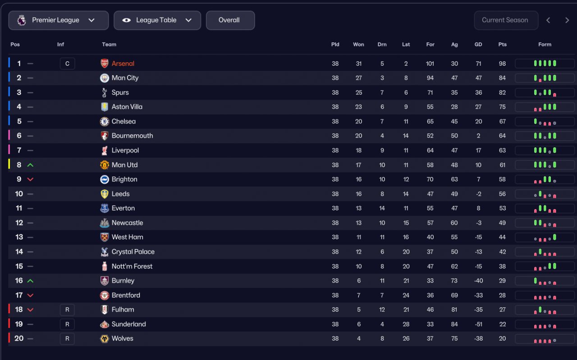Click the Man Utd club badge
The width and height of the screenshot is (577, 360).
[x=105, y=165]
